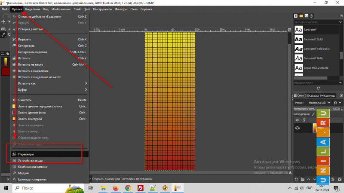Click the yellow fill icon beside Залить цветом переднего плана
Image resolution: width=344 pixels, height=193 pixels.
[x=14, y=106]
